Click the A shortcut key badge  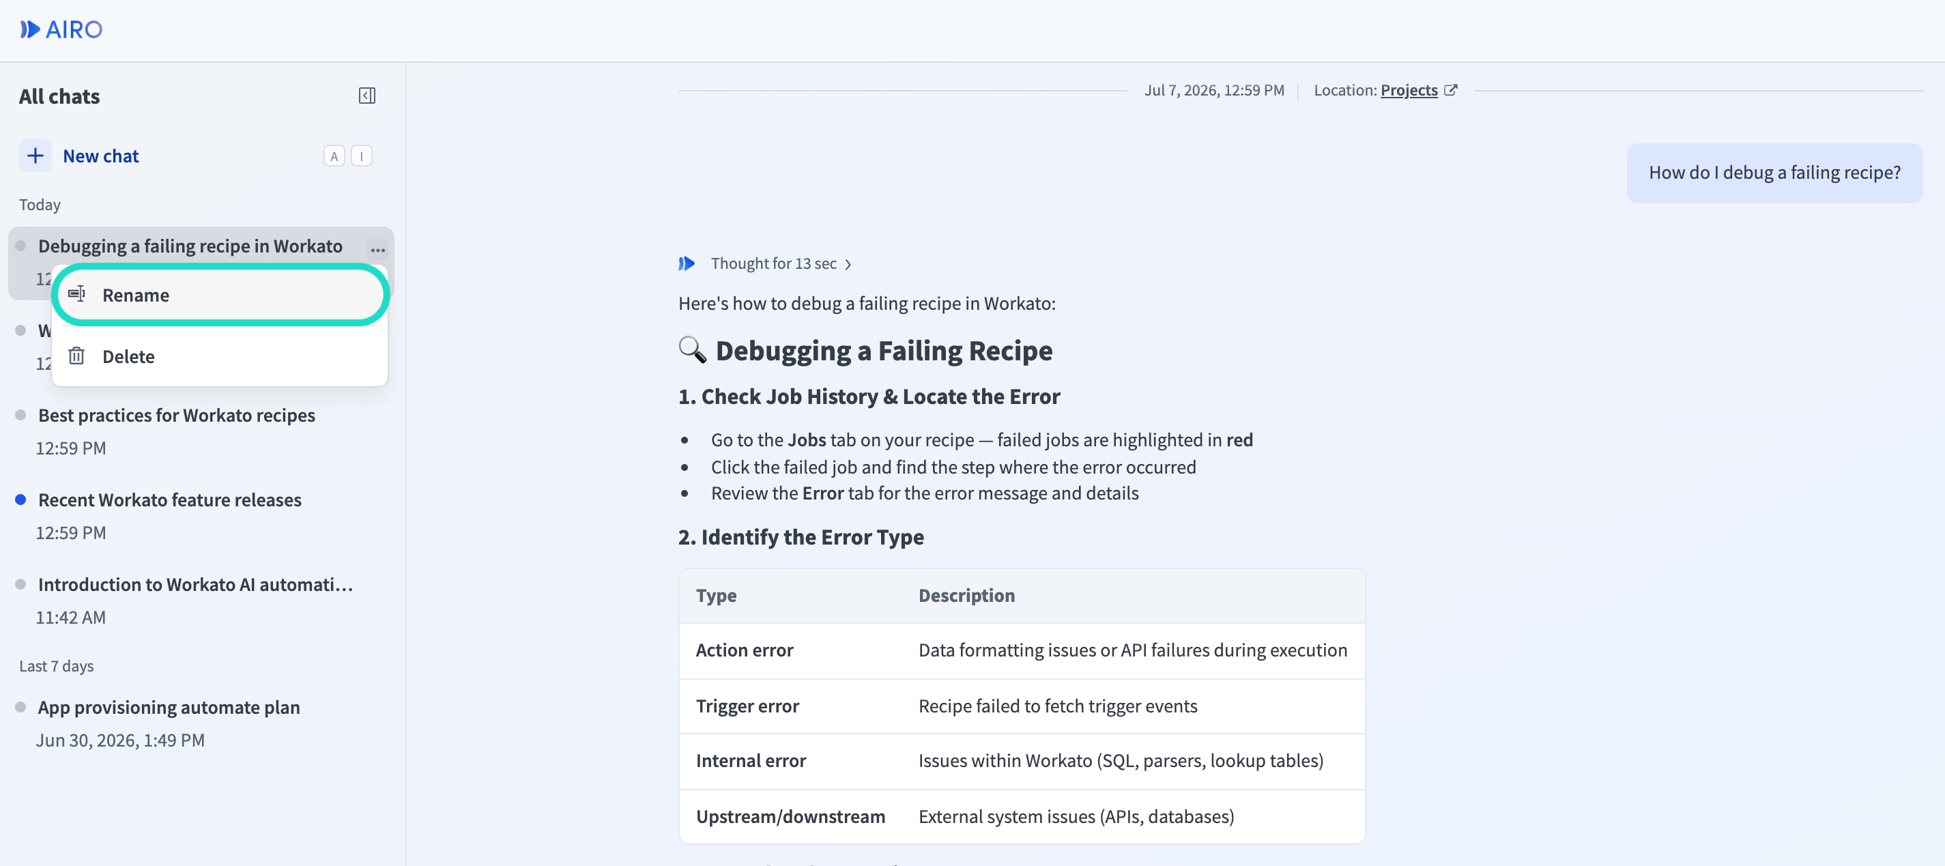click(334, 156)
